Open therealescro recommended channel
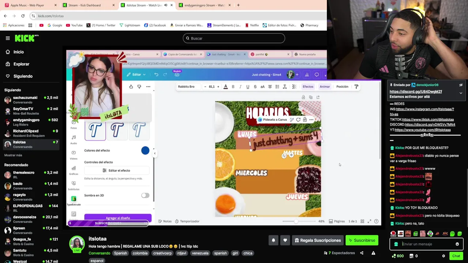Screen dimensions: 468x263 tap(31, 175)
